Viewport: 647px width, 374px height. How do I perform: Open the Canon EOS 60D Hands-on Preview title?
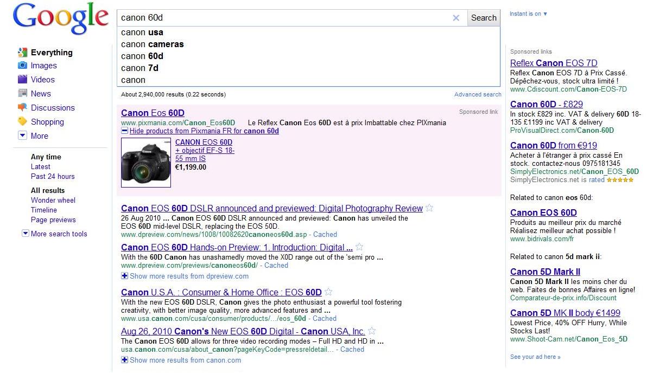pos(237,247)
